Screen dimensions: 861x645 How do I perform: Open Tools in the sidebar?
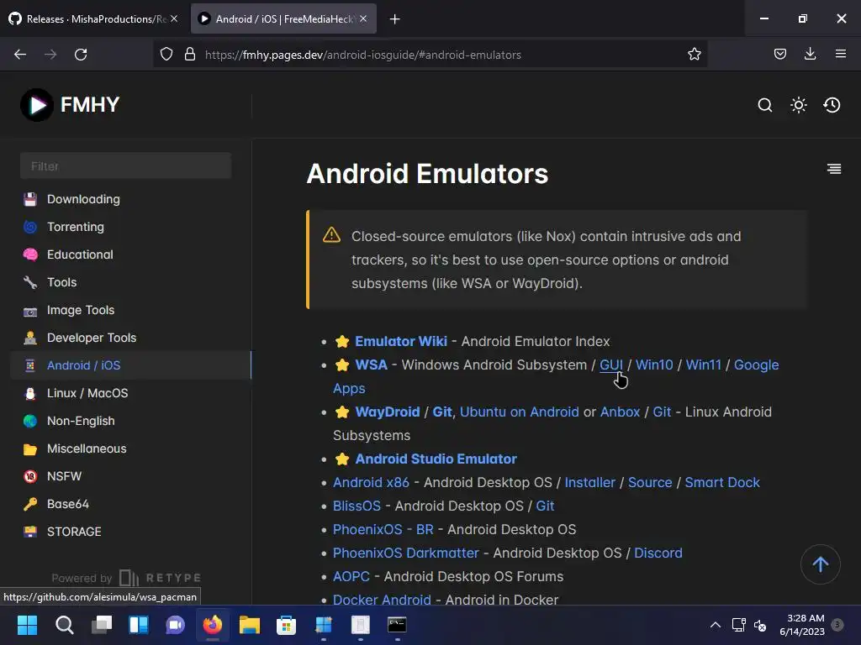(x=61, y=282)
